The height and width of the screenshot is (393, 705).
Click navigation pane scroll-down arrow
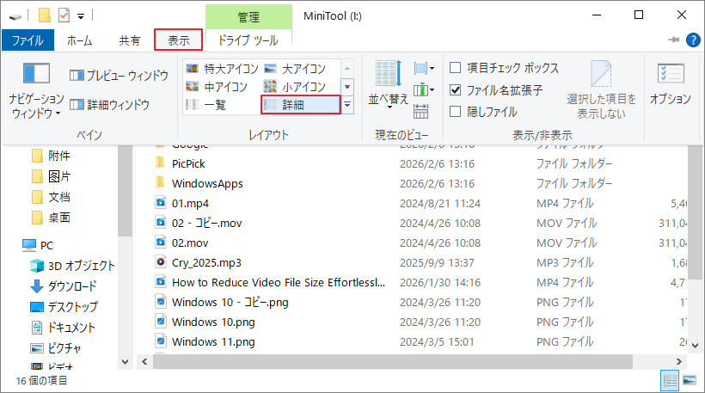125,361
